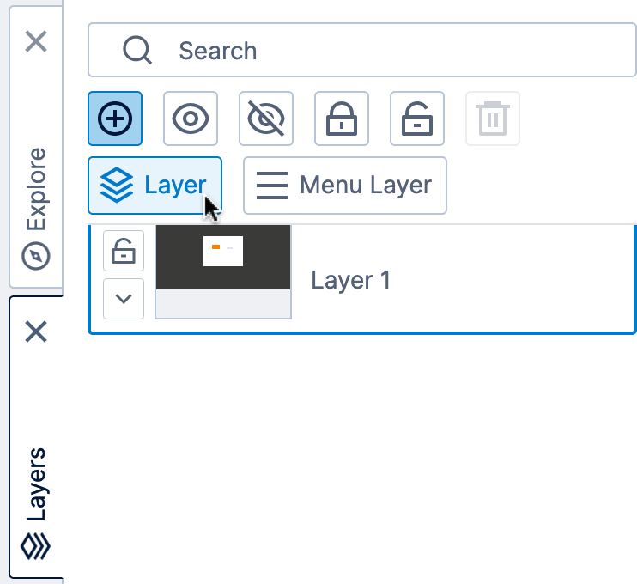The image size is (637, 584).
Task: Close the Explore tab with its X
Action: coord(36,41)
